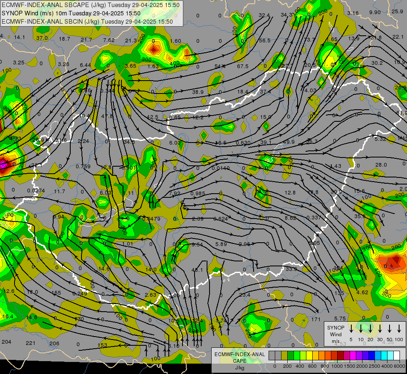Click the 34.5 value on the map
The width and height of the screenshot is (407, 374).
tap(129, 142)
